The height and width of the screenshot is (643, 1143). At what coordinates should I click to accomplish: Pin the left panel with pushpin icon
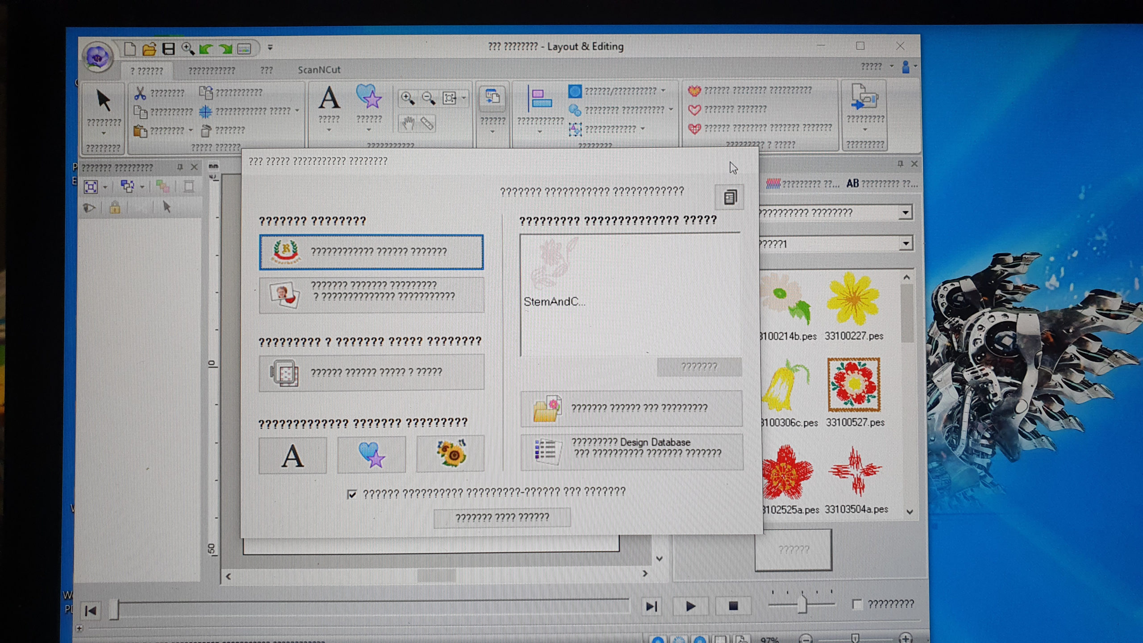(x=179, y=167)
